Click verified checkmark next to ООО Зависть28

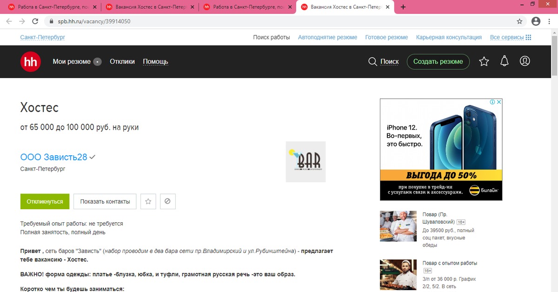93,157
